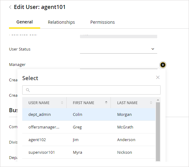The height and width of the screenshot is (167, 189).
Task: Click last name Morgan
Action: [x=124, y=115]
